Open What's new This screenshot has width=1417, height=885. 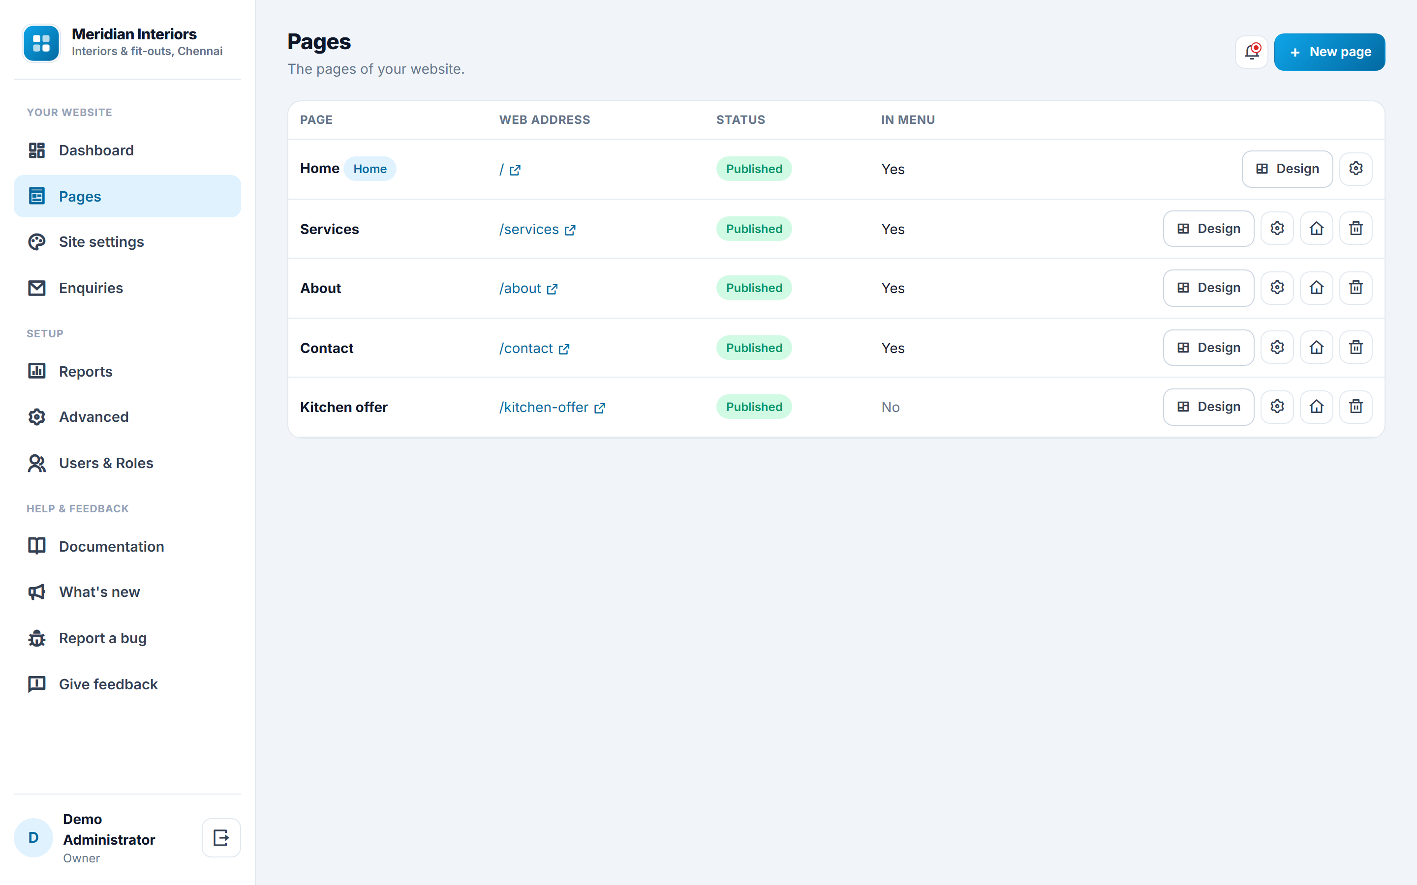click(x=127, y=592)
